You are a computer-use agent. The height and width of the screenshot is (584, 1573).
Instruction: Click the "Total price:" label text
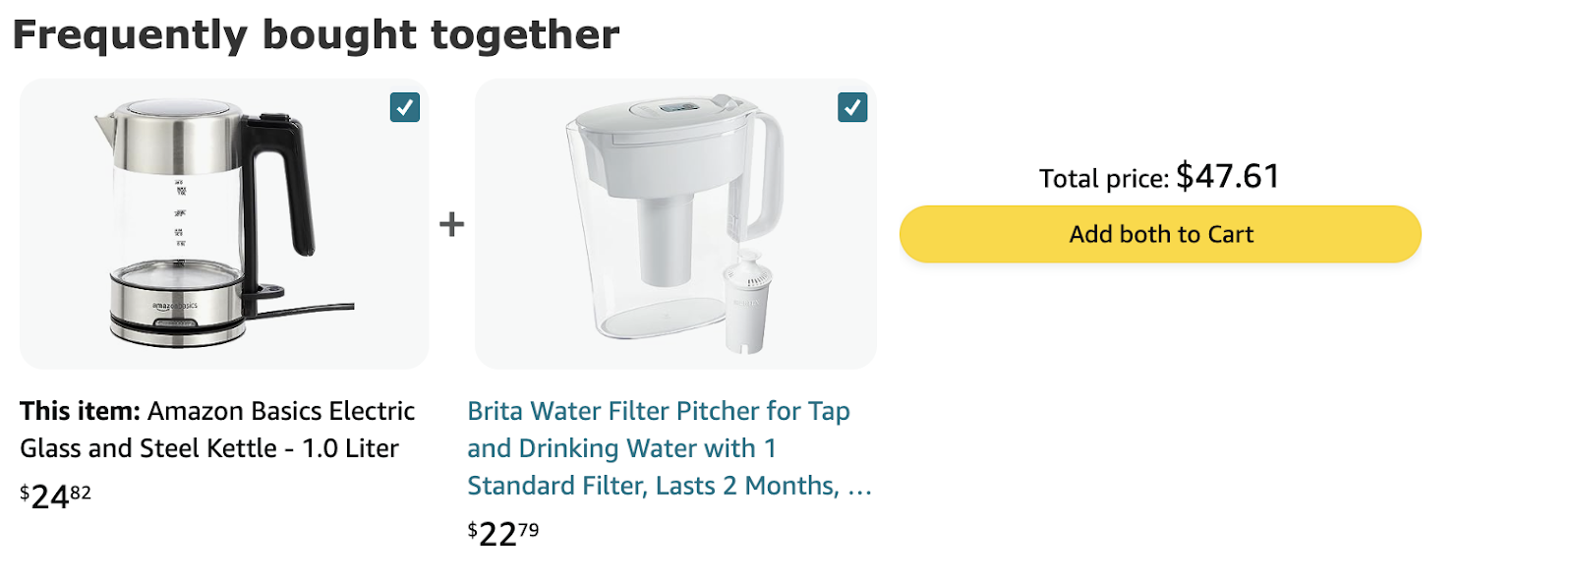(1103, 179)
